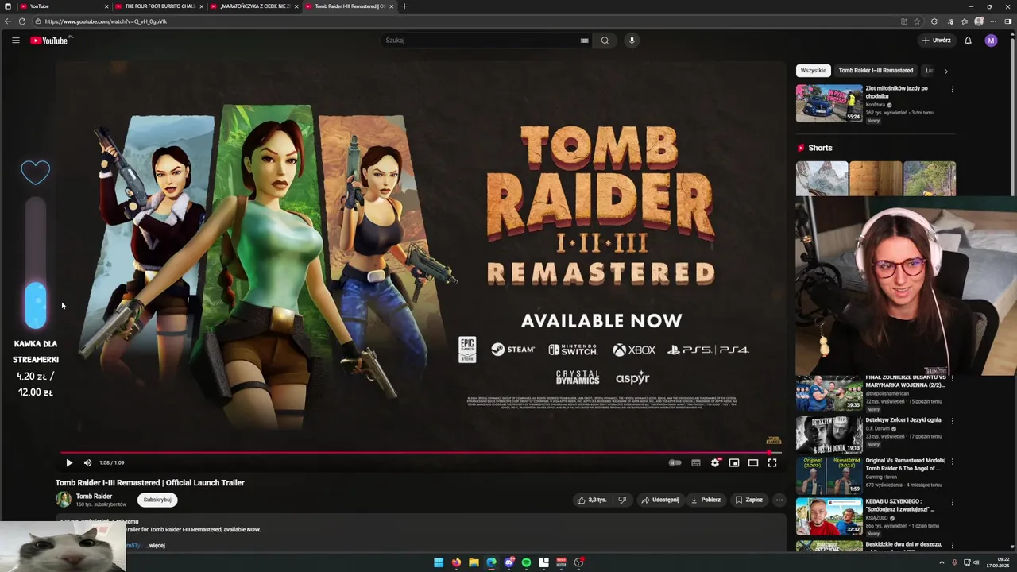The height and width of the screenshot is (572, 1017).
Task: Seek on the red video progress bar
Action: [421, 453]
